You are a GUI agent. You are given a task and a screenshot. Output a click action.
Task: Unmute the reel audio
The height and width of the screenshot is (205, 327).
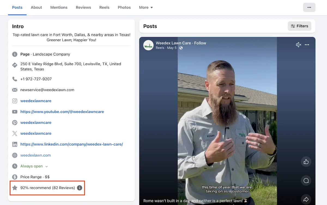[298, 45]
